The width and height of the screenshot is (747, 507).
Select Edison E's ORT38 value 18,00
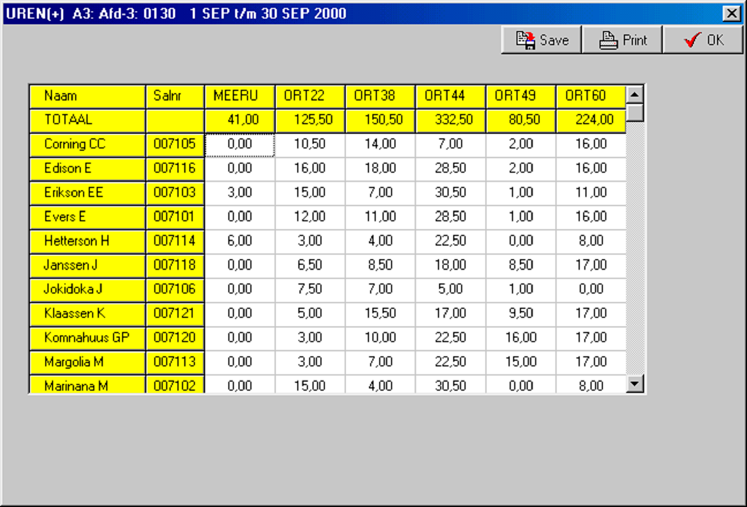(380, 169)
